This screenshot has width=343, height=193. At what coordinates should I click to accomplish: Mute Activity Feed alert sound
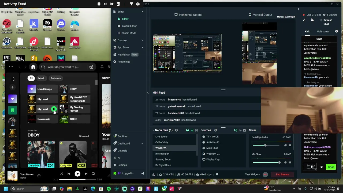pyautogui.click(x=105, y=4)
